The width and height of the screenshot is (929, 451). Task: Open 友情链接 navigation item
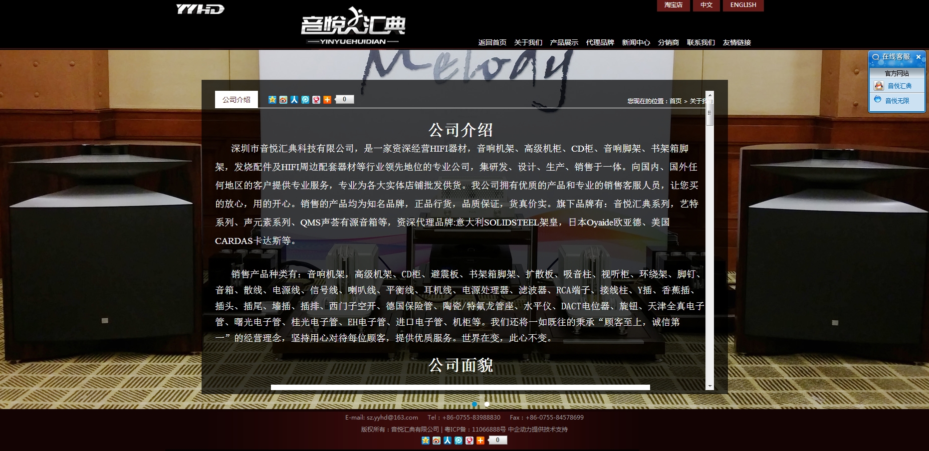tap(737, 42)
